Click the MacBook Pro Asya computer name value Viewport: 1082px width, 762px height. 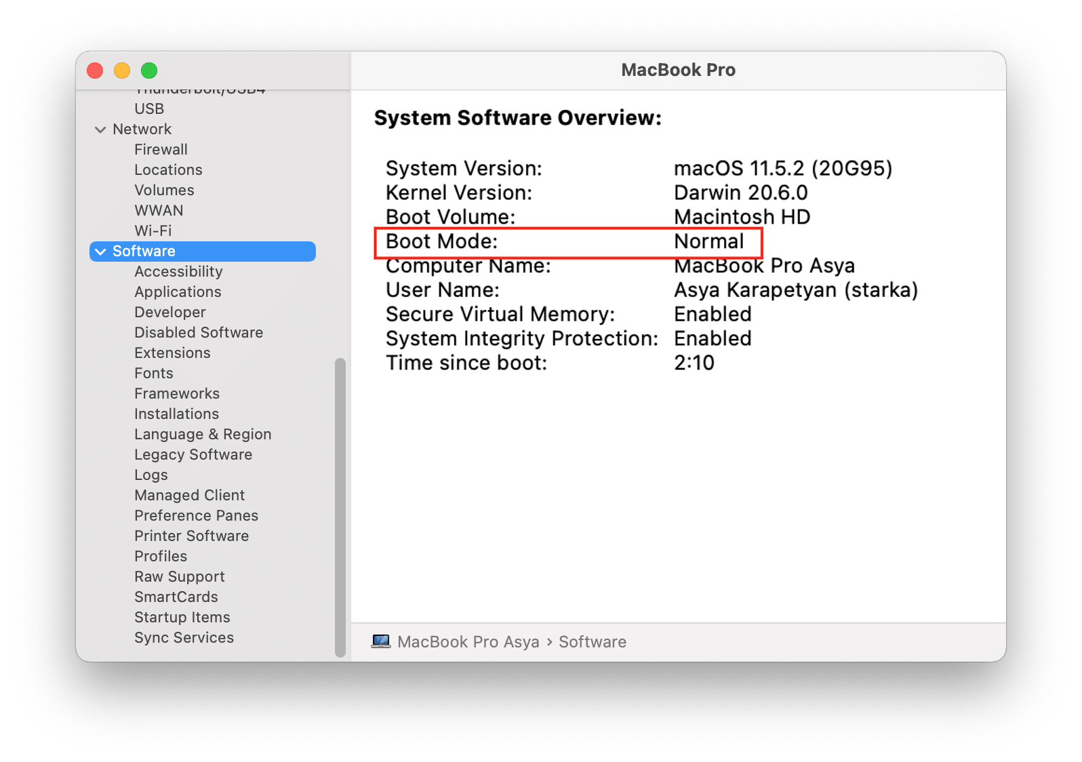click(764, 266)
